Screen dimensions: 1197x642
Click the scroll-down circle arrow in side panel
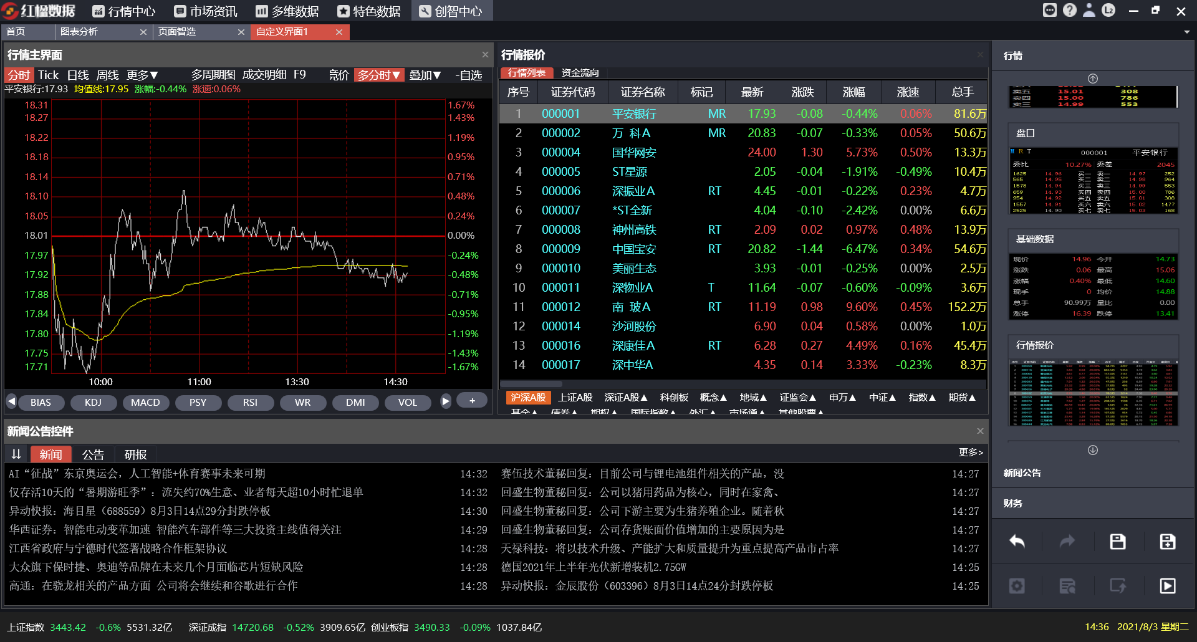click(x=1093, y=450)
